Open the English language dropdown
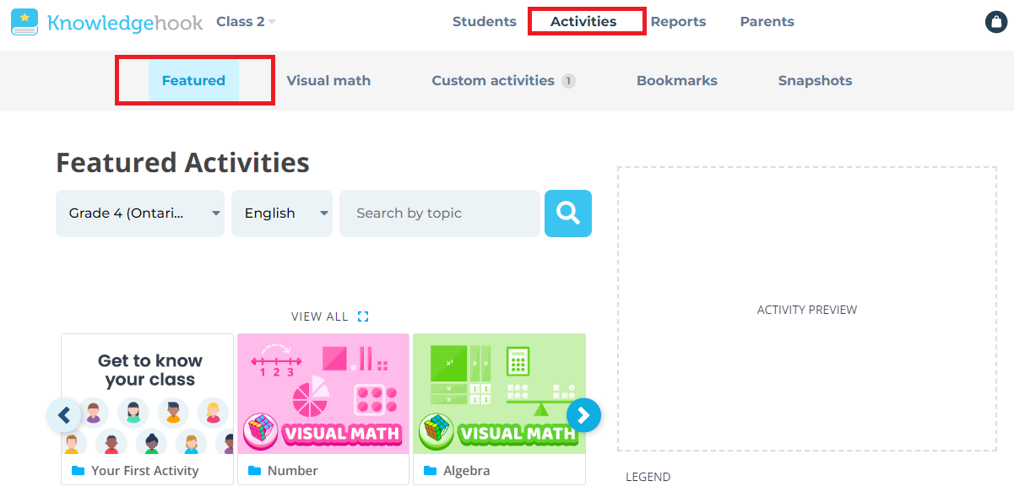1014x492 pixels. click(281, 214)
